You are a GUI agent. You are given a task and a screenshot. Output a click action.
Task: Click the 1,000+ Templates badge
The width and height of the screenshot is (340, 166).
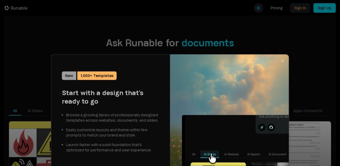point(97,76)
